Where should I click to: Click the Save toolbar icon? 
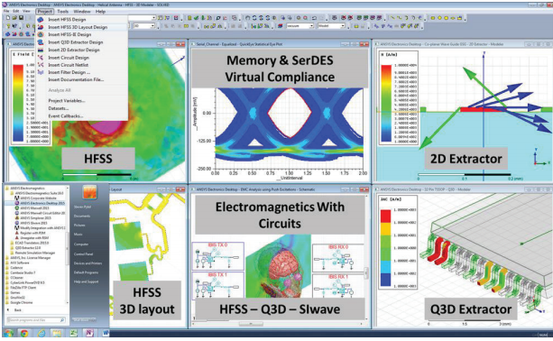21,18
